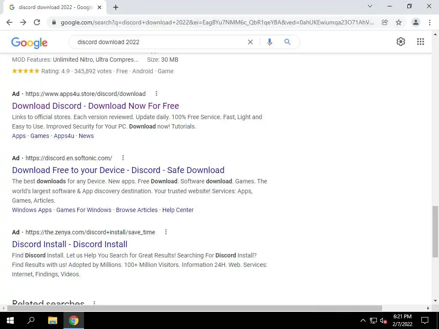439x329 pixels.
Task: Click the discord.en.softonic.com URL text
Action: 69,158
